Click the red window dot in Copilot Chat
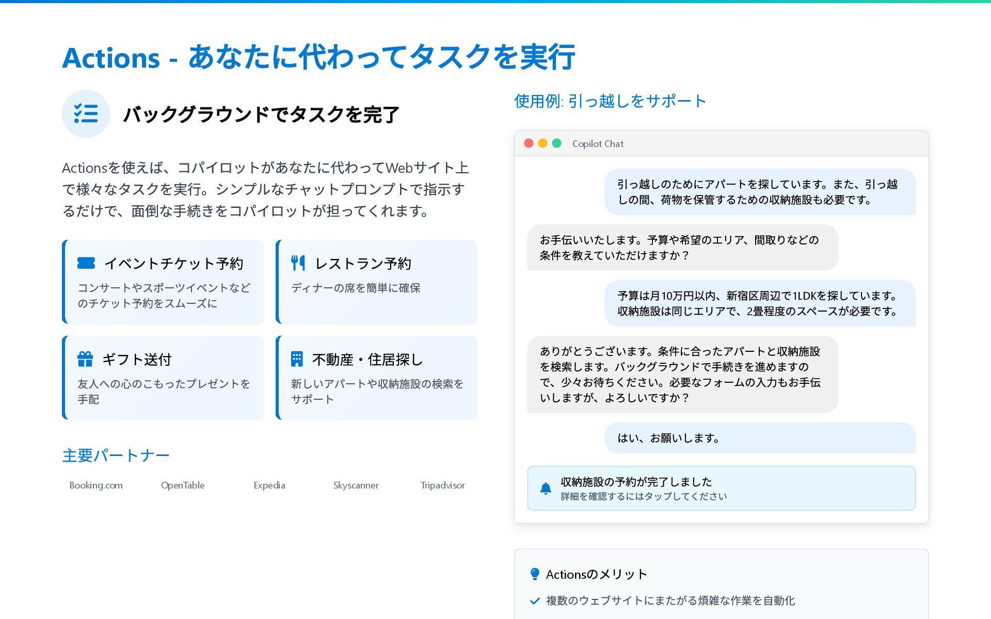 (x=529, y=143)
